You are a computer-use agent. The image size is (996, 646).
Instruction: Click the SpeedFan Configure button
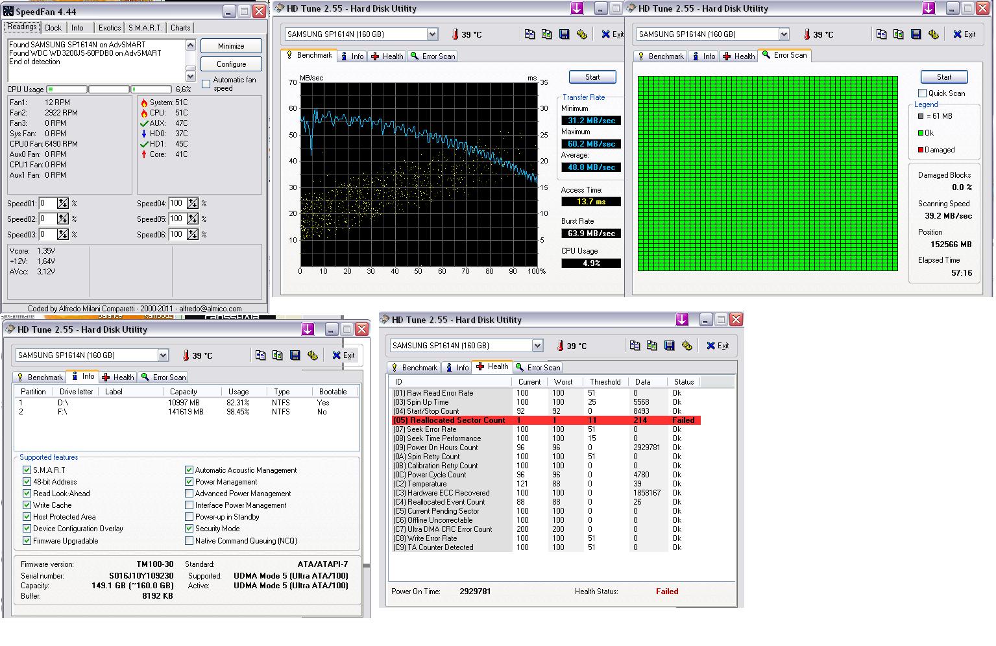[x=231, y=64]
